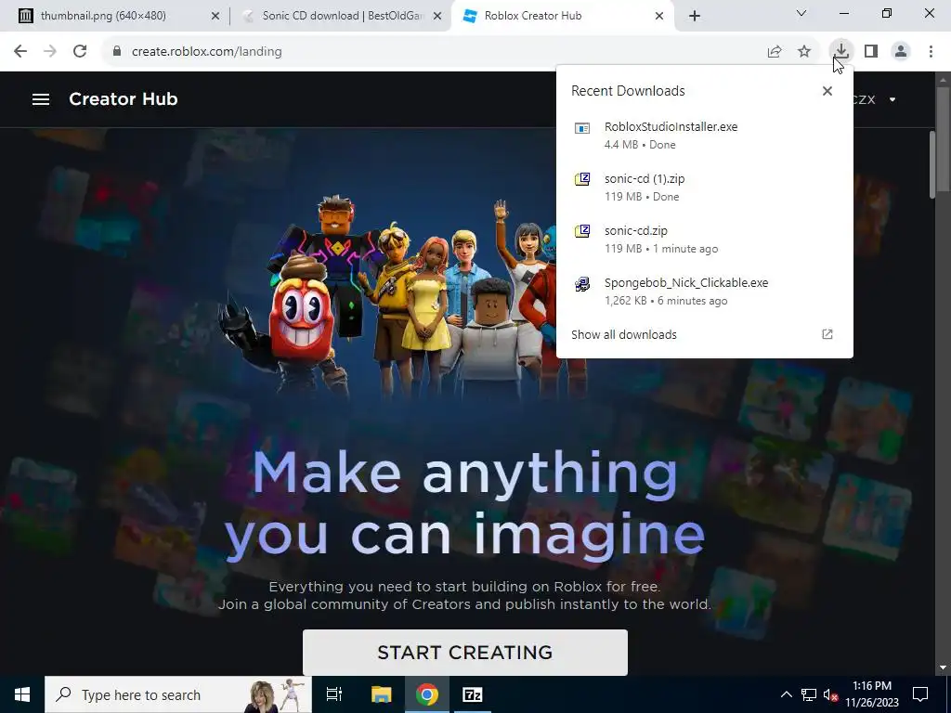
Task: Toggle the Chrome downloads button
Action: pyautogui.click(x=841, y=51)
